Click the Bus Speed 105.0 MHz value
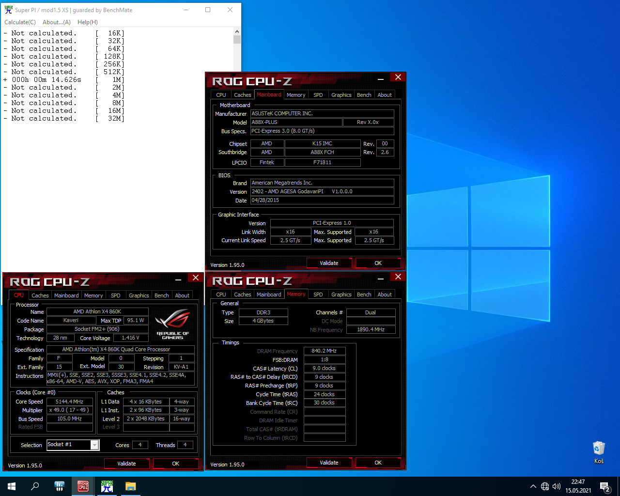 coord(70,418)
